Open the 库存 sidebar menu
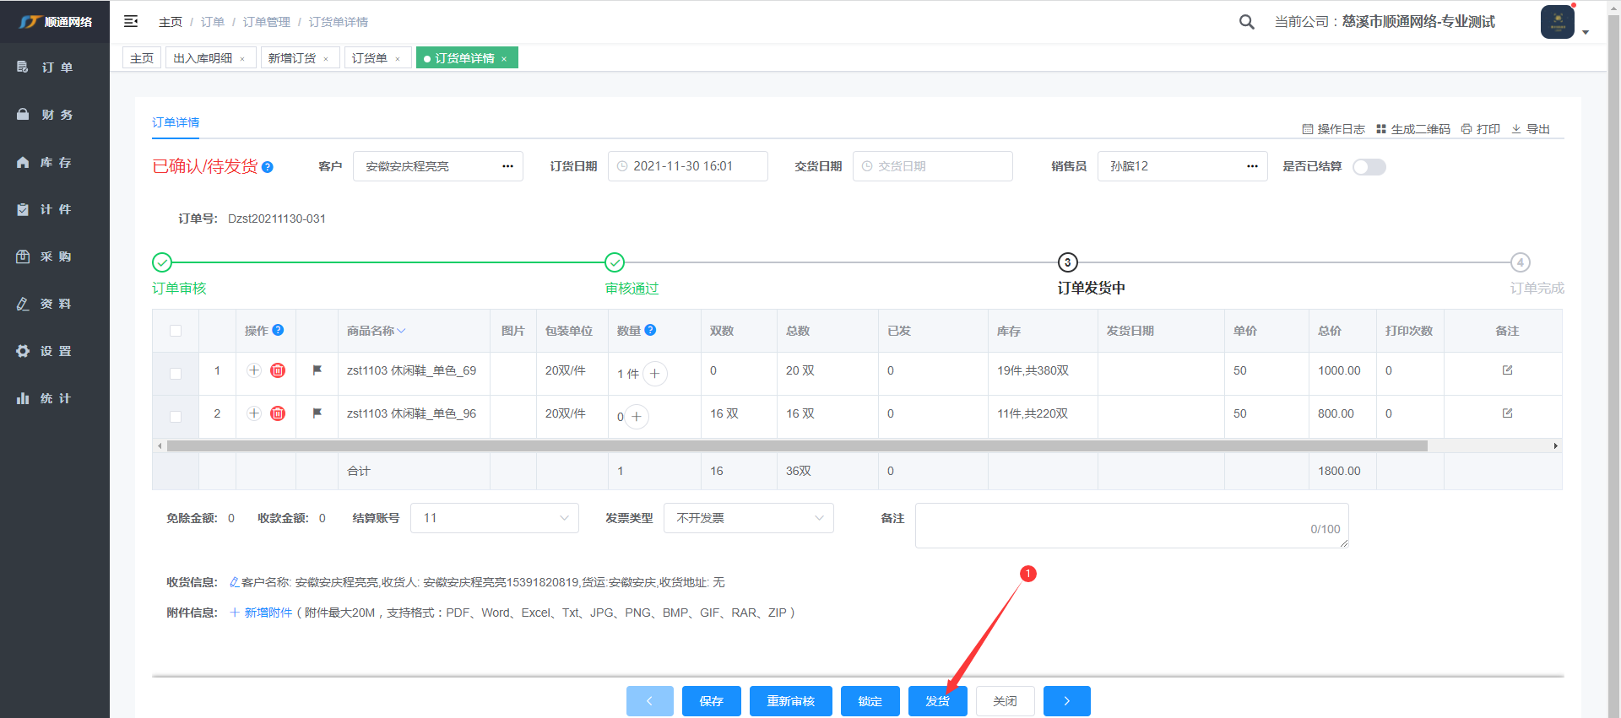The width and height of the screenshot is (1621, 718). point(55,162)
